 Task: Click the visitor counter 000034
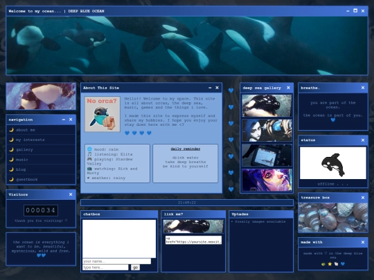click(41, 210)
